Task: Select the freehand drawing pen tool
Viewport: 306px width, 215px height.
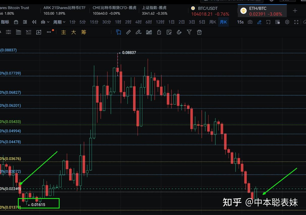Action: coord(139,32)
